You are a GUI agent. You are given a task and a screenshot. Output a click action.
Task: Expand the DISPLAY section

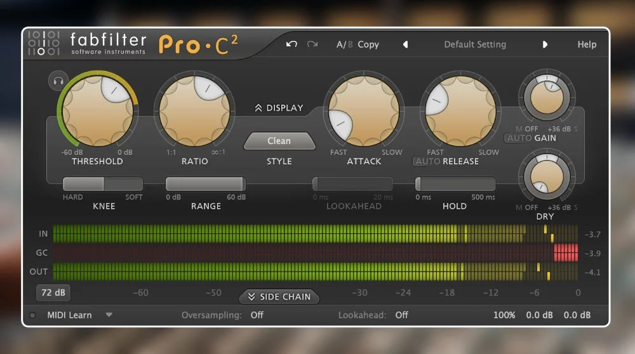[279, 108]
